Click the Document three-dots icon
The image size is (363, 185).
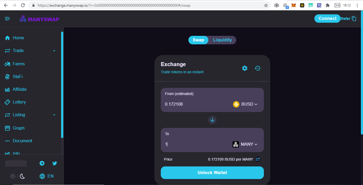pos(7,141)
